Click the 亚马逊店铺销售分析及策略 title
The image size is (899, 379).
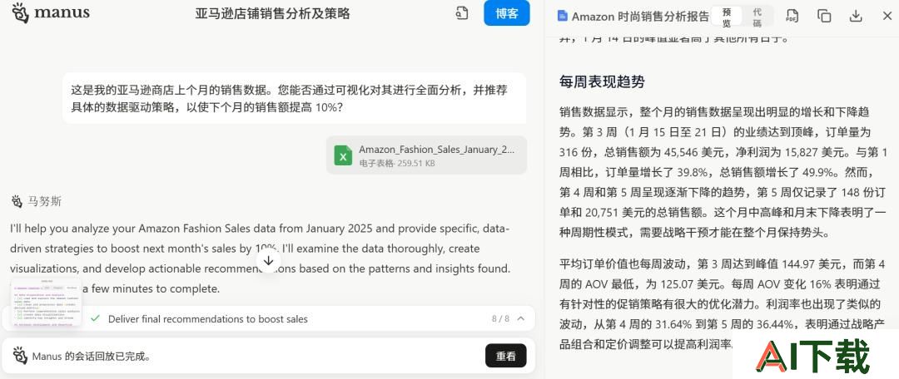coord(272,14)
